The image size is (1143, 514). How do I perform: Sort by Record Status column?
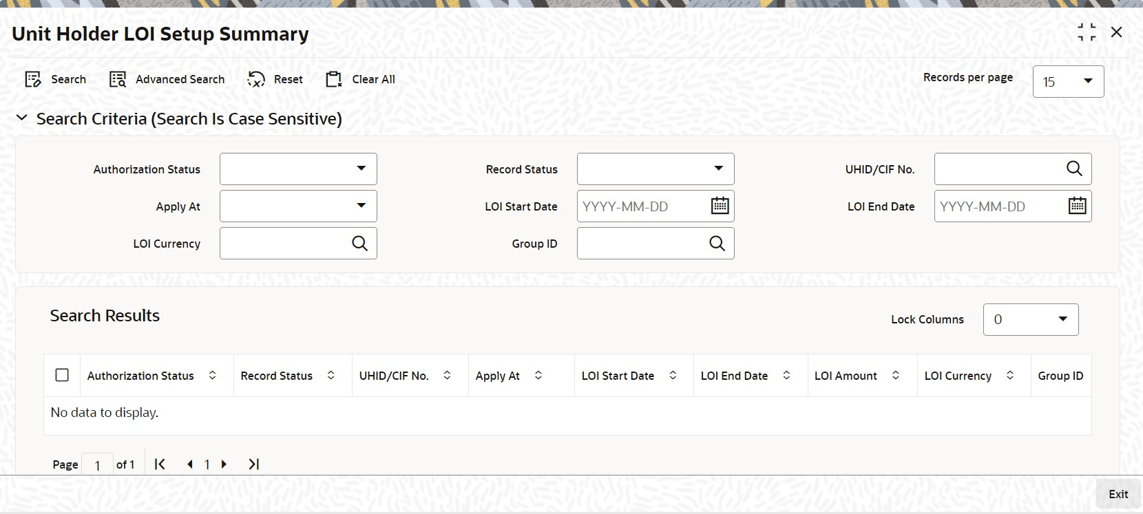click(x=331, y=375)
